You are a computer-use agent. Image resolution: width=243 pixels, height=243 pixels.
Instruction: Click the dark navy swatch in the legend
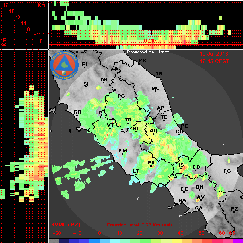click(64, 241)
